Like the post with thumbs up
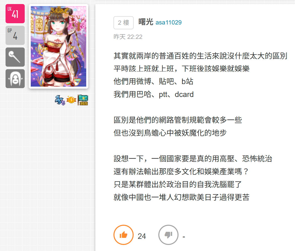295x251 pixels. click(123, 235)
